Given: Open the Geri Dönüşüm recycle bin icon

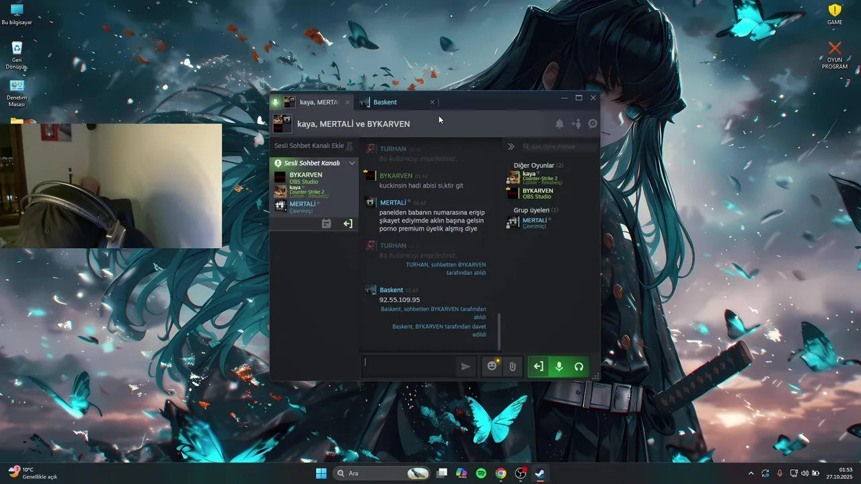Looking at the screenshot, I should click(17, 54).
